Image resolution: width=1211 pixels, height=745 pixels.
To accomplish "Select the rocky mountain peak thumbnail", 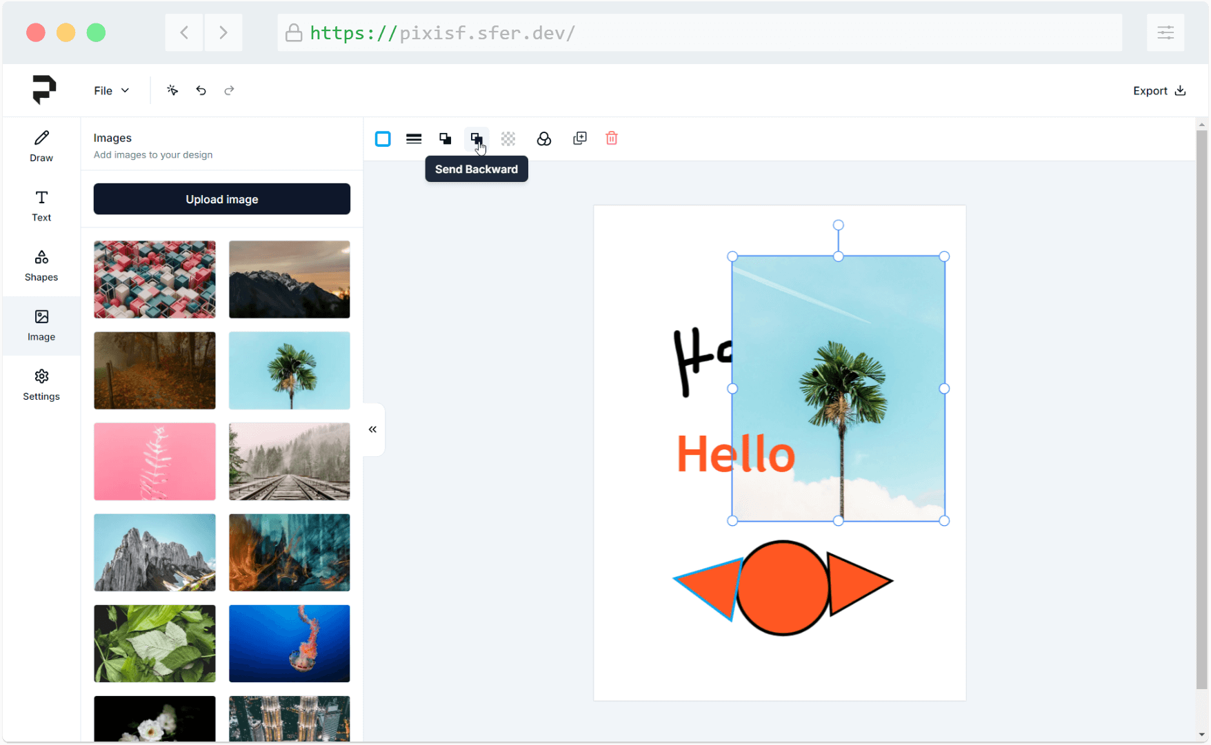I will pyautogui.click(x=154, y=552).
